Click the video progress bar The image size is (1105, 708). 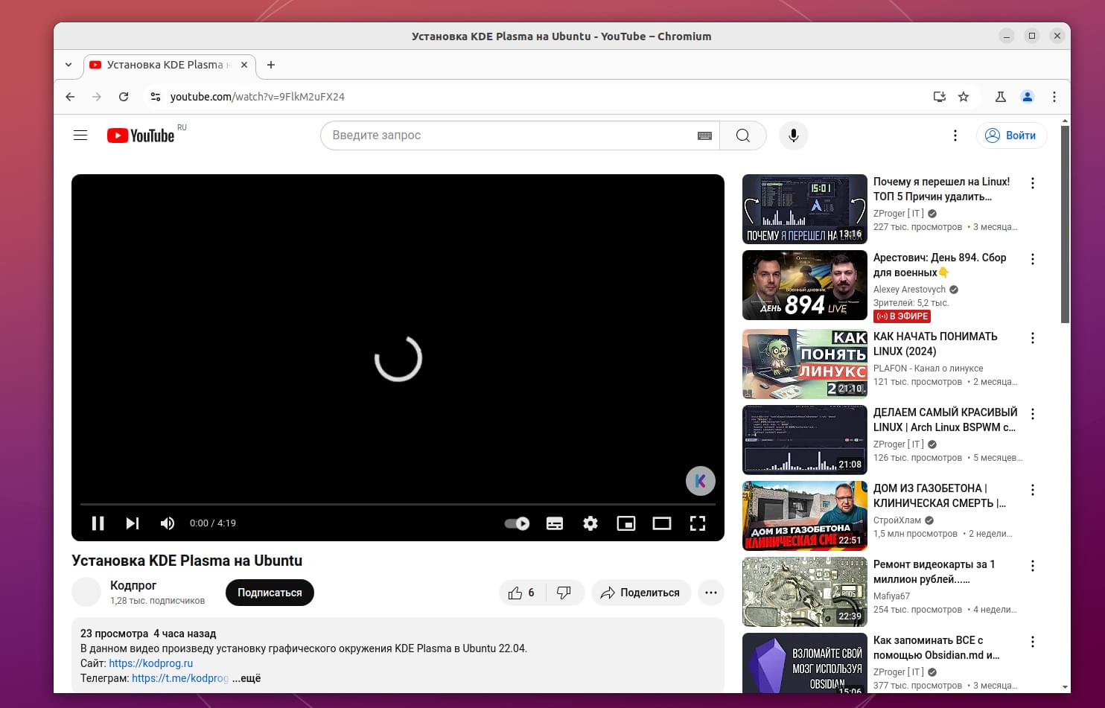click(x=398, y=504)
